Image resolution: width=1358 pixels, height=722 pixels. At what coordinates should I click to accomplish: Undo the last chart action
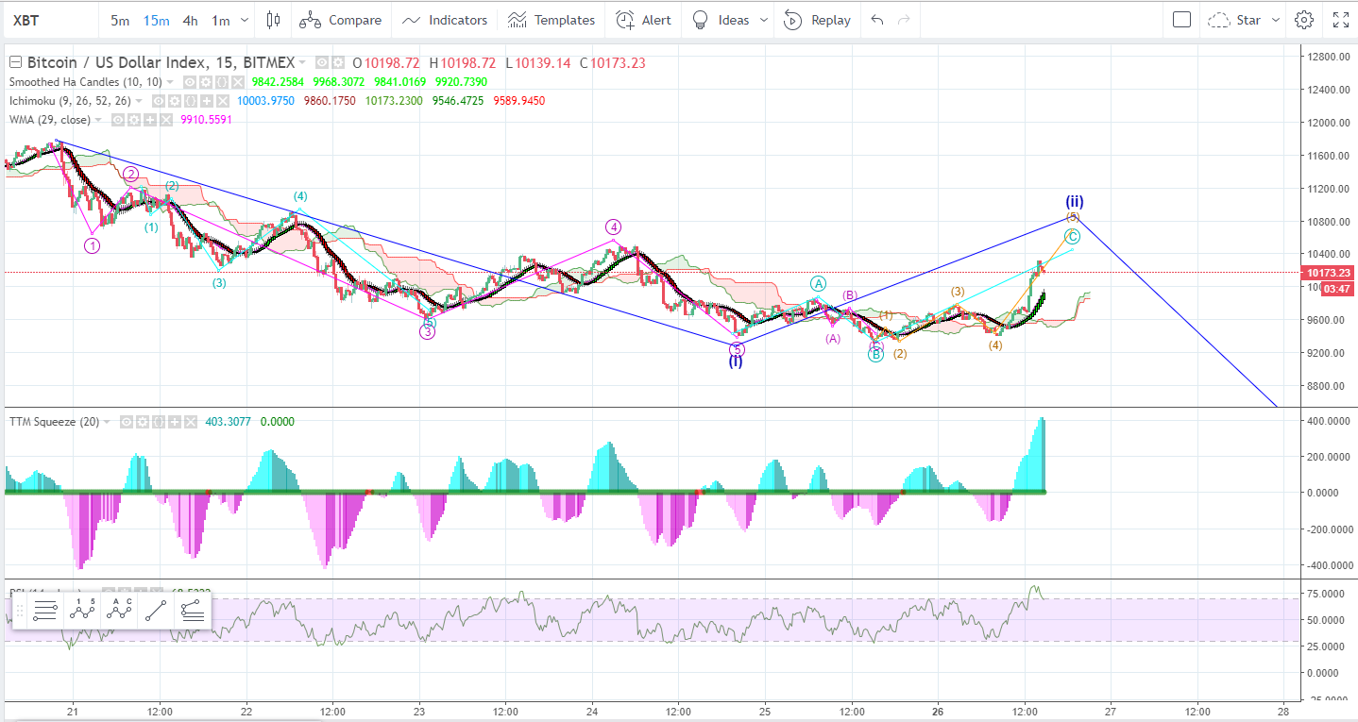[x=877, y=20]
